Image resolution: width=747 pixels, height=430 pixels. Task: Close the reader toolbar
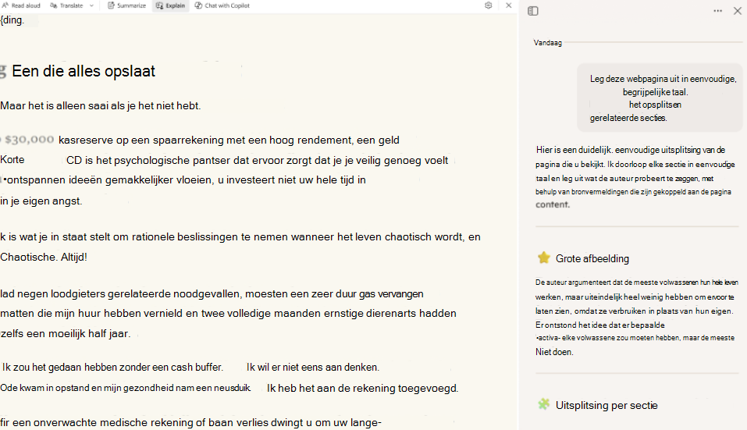click(x=508, y=5)
